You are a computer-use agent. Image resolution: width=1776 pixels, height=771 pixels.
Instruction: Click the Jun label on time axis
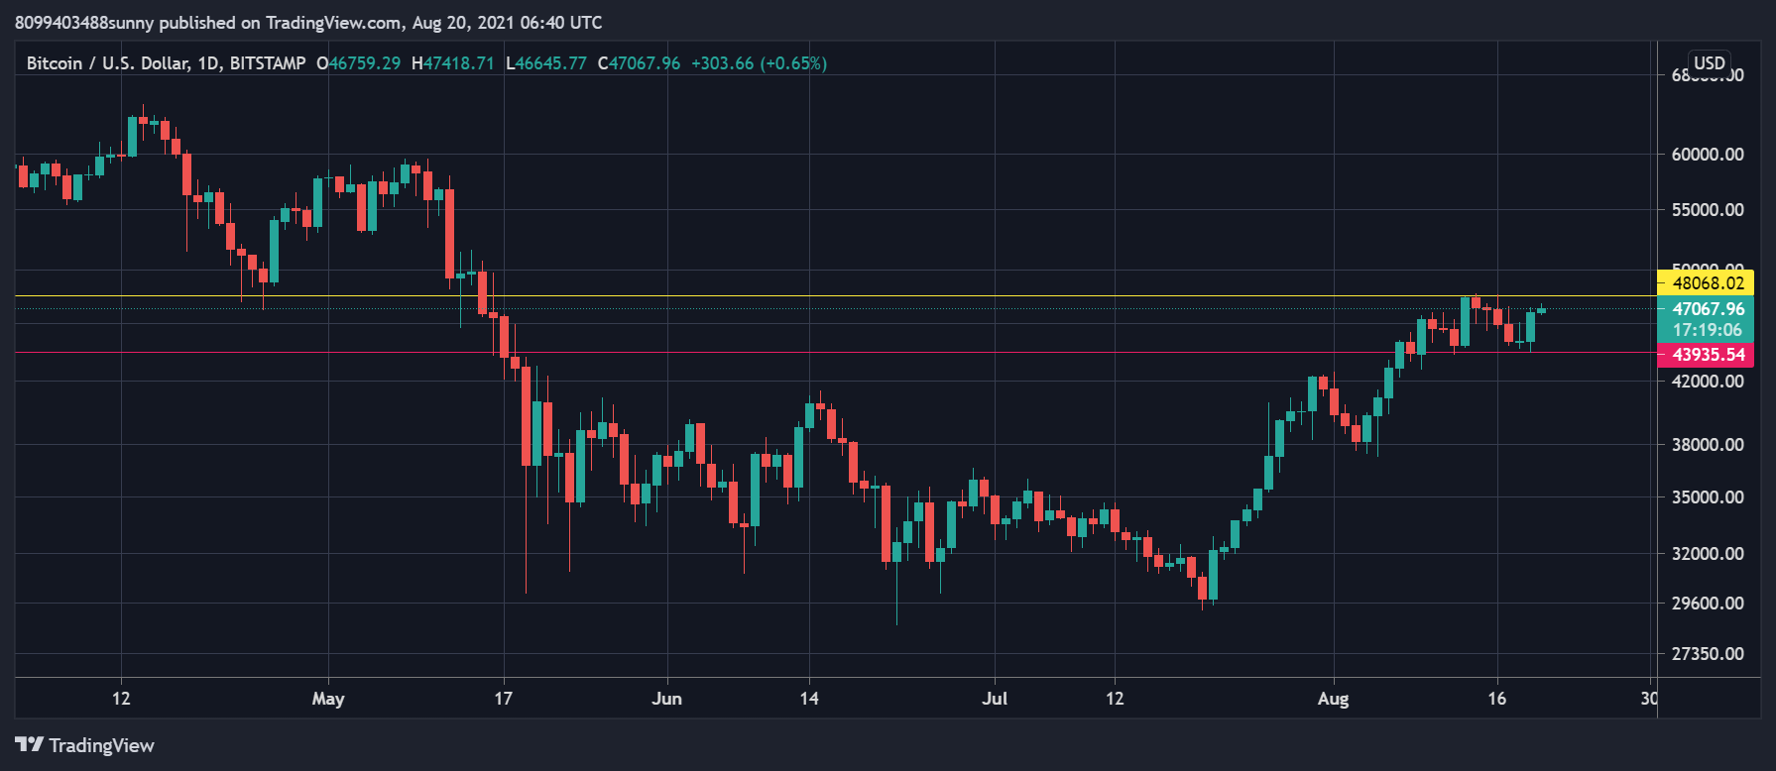667,699
